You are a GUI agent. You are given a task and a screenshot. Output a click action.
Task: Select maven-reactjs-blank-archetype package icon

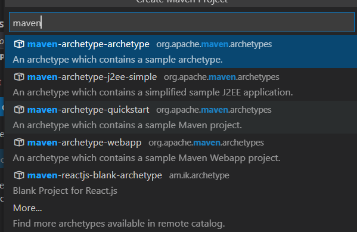coord(19,175)
